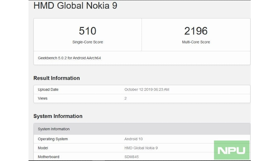The width and height of the screenshot is (279, 161).
Task: Select the October 12 2019 06:23 AM value
Action: pos(147,90)
